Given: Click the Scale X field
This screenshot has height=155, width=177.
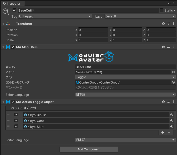Looking at the screenshot, I should coord(93,40).
